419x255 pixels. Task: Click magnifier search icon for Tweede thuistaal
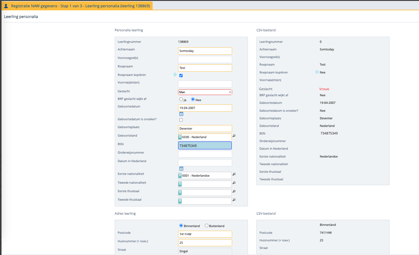point(234,200)
